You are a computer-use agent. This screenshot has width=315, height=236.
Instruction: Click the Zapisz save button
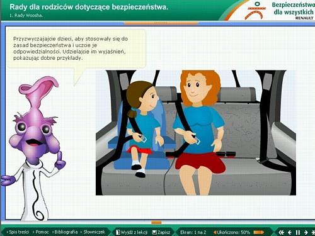(x=161, y=232)
